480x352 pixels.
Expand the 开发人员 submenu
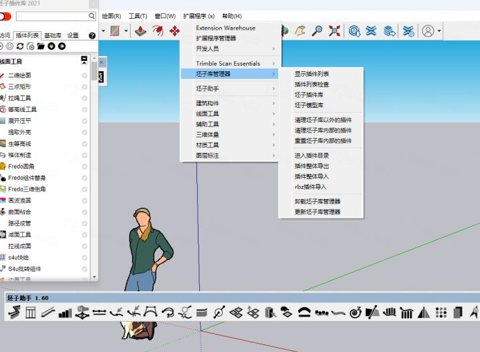[x=230, y=48]
